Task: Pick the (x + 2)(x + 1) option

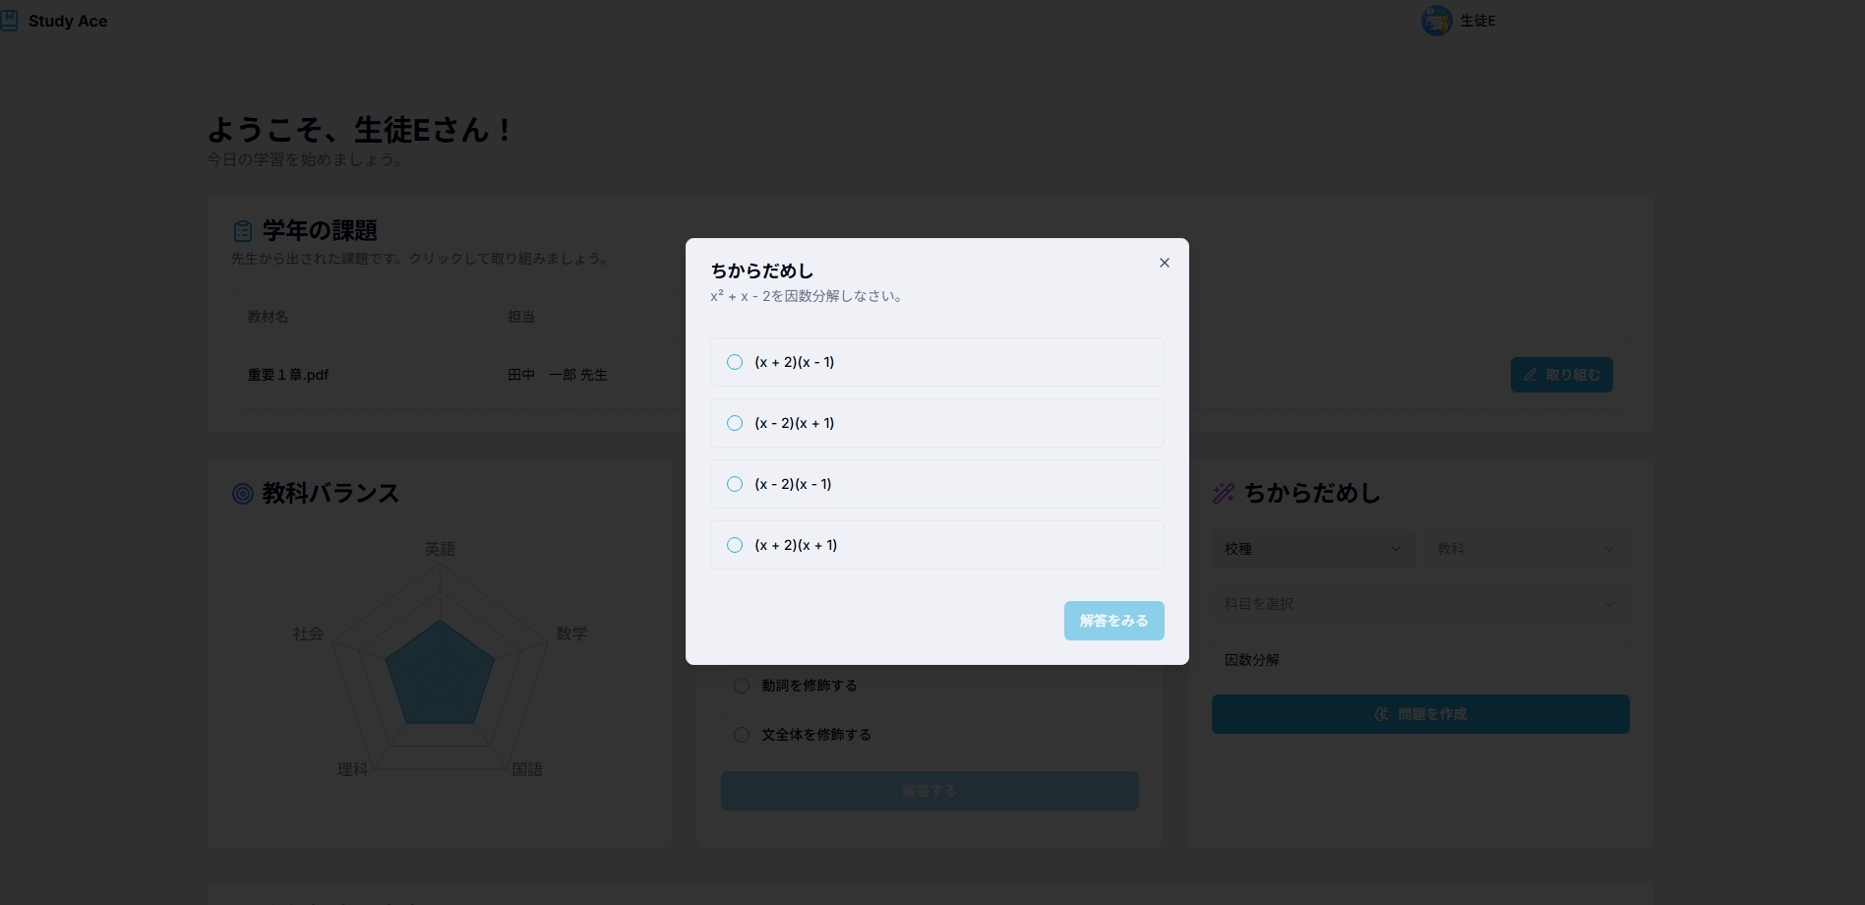Action: pyautogui.click(x=735, y=545)
